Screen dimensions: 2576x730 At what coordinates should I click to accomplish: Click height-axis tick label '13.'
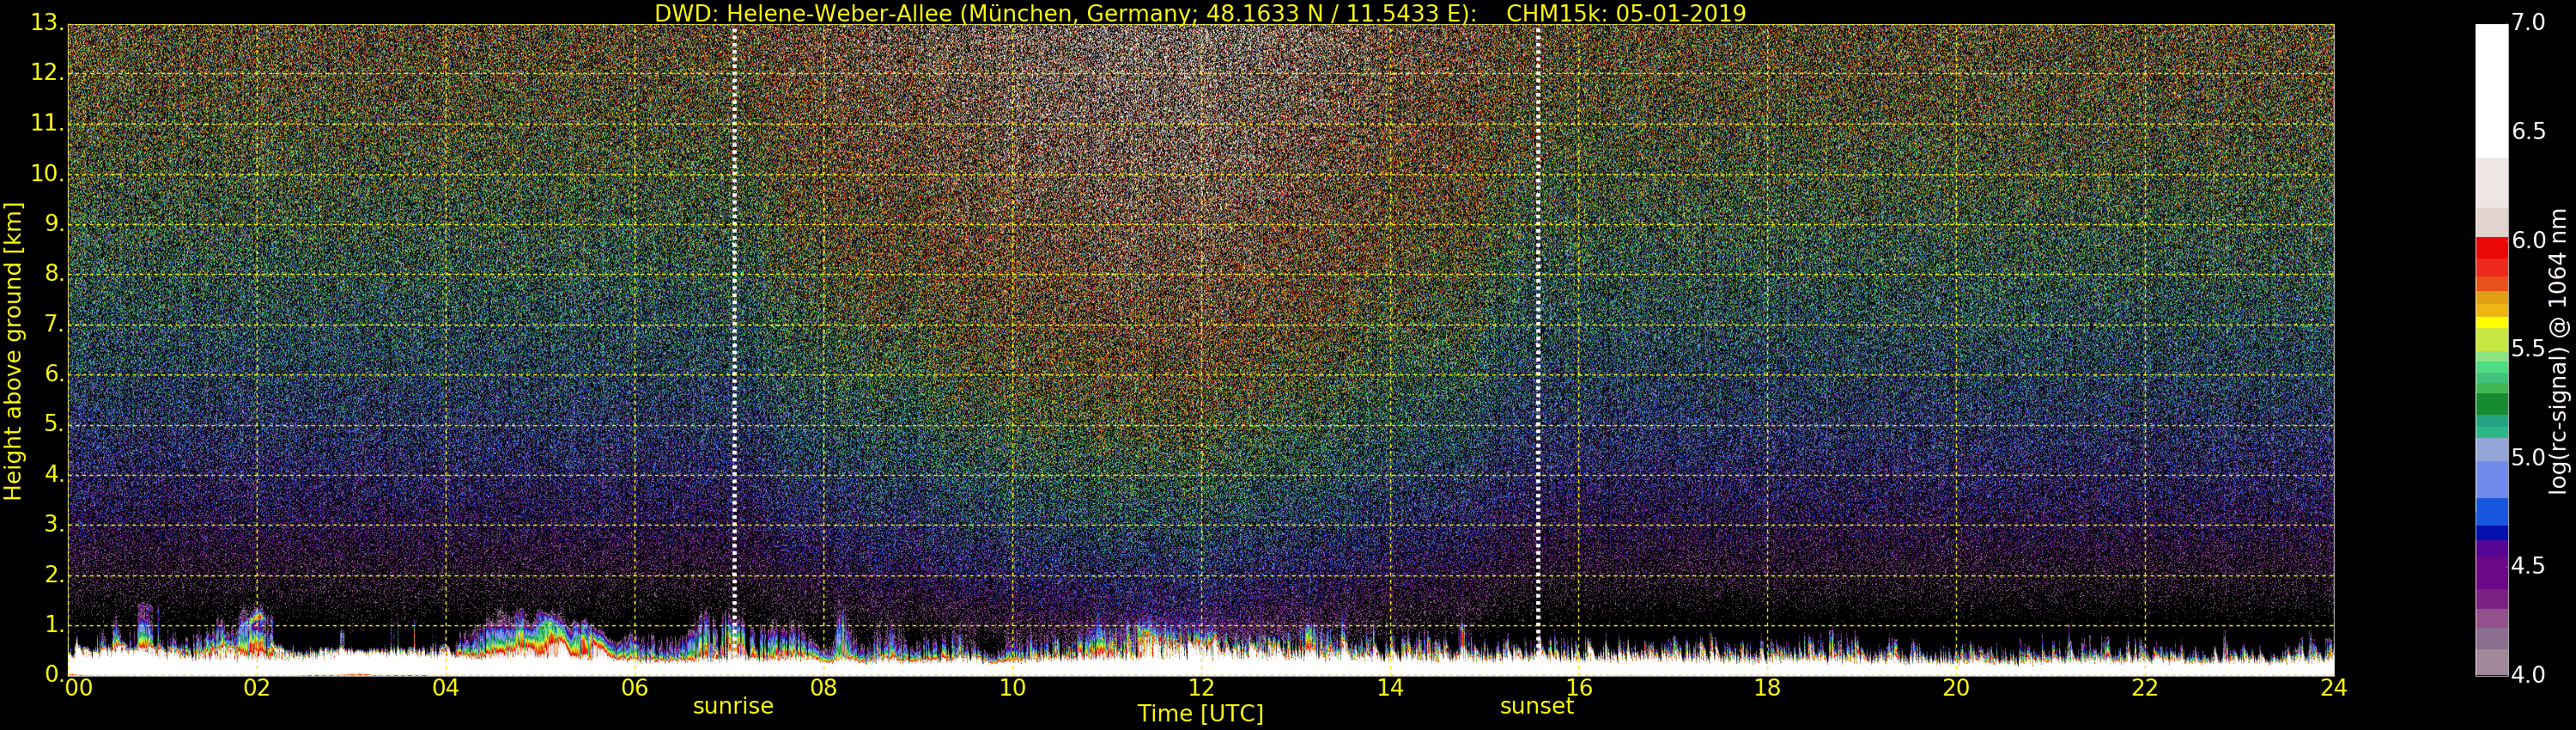tap(48, 23)
